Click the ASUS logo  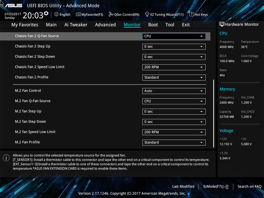14,5
